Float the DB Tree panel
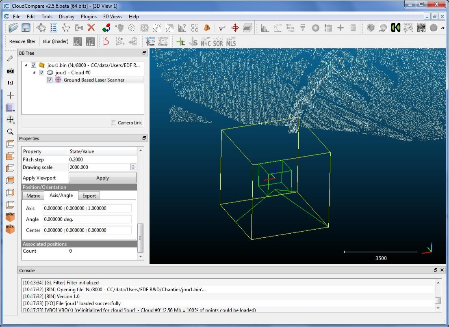Viewport: 449px width, 327px height. 144,53
